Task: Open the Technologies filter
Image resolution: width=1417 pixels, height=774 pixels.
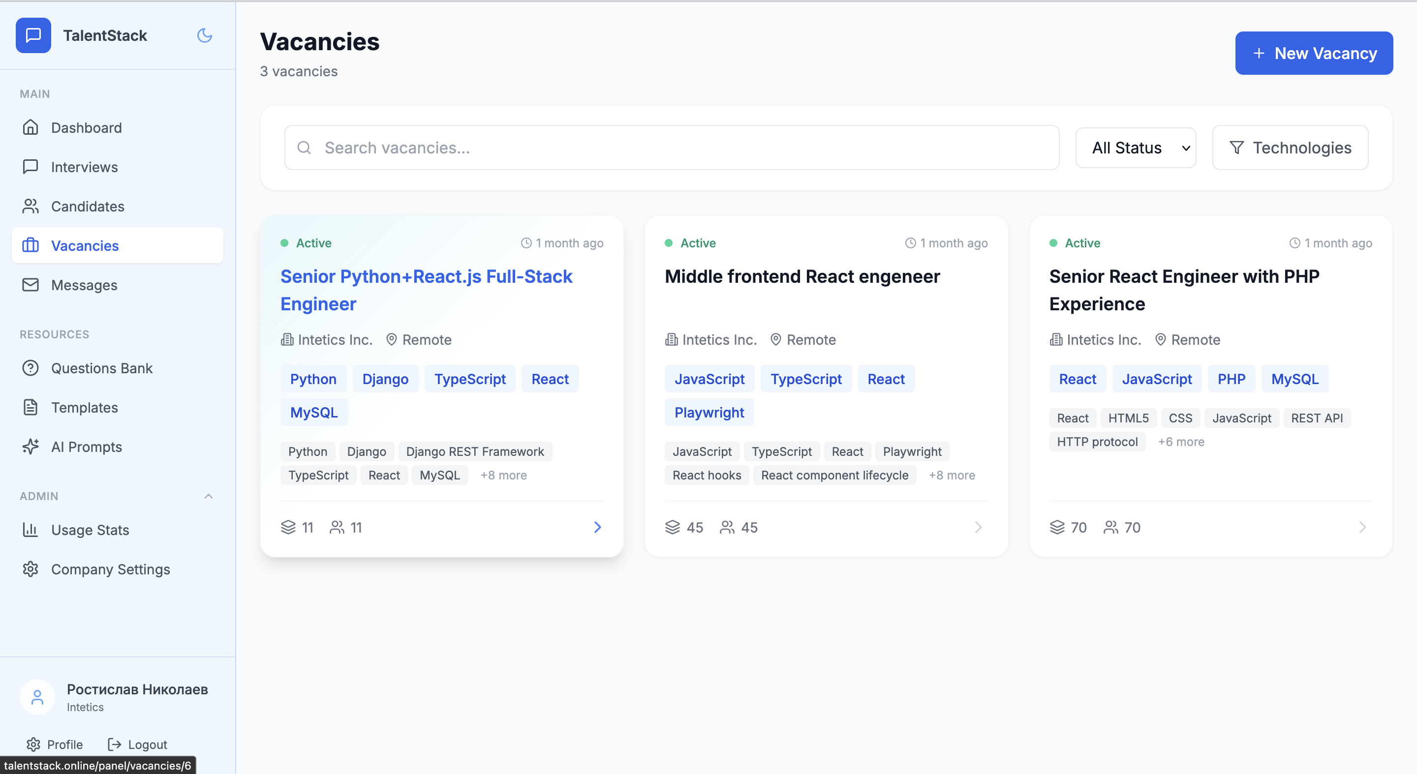Action: pos(1290,148)
